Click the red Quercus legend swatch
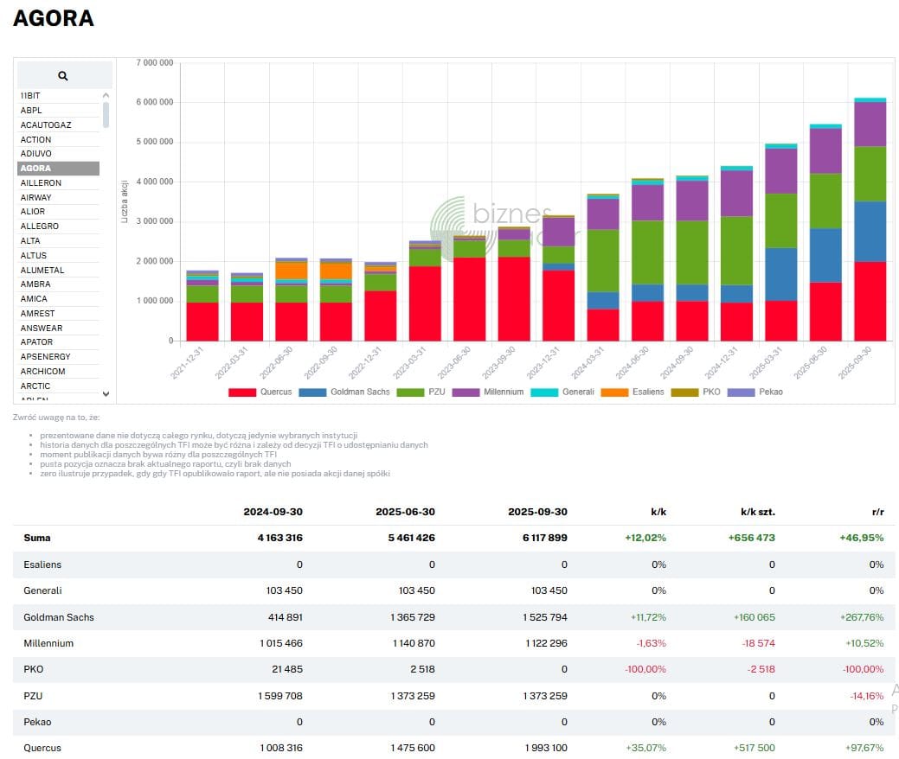 pos(242,392)
